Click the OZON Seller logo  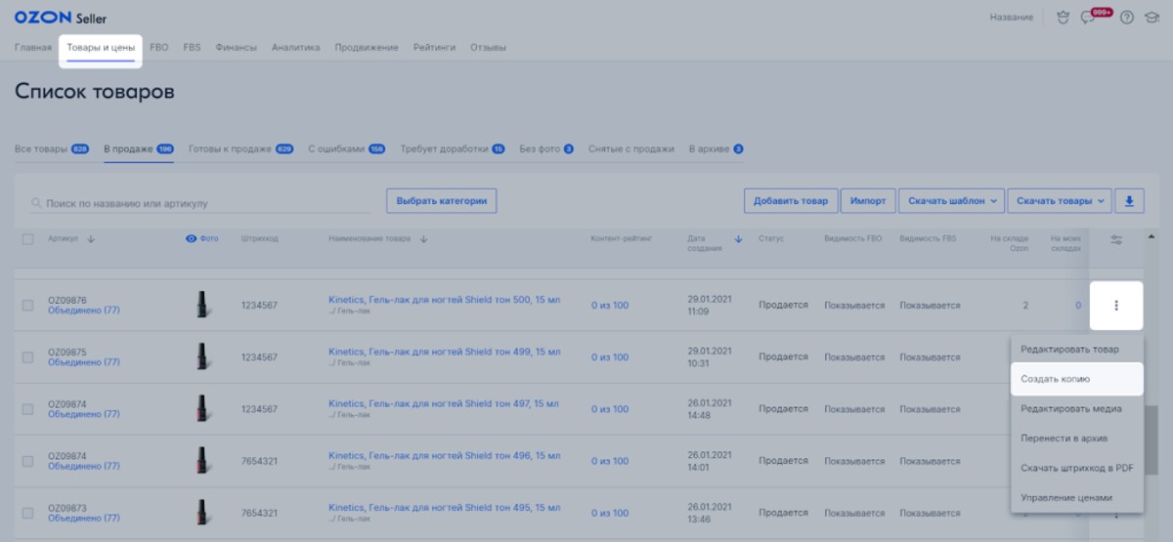pyautogui.click(x=61, y=18)
